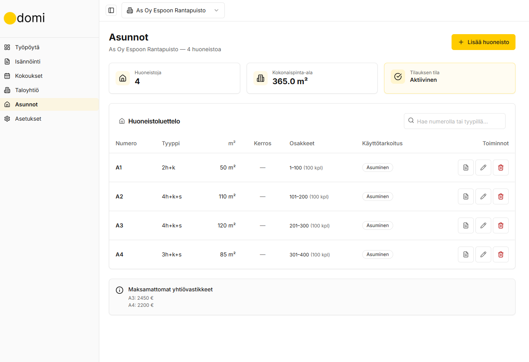Viewport: 529px width, 362px height.
Task: Click the Osakkeet column header
Action: point(302,143)
